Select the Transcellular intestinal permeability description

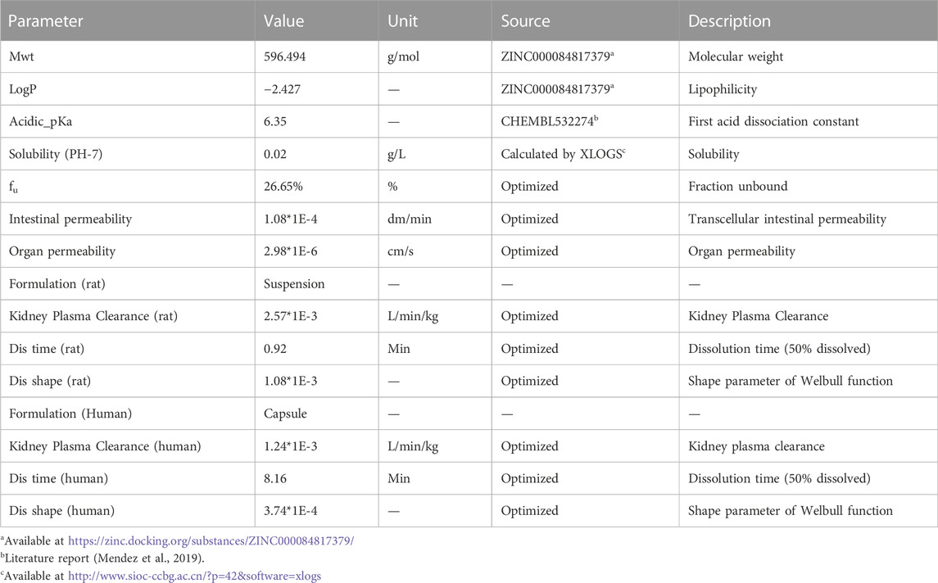point(787,219)
